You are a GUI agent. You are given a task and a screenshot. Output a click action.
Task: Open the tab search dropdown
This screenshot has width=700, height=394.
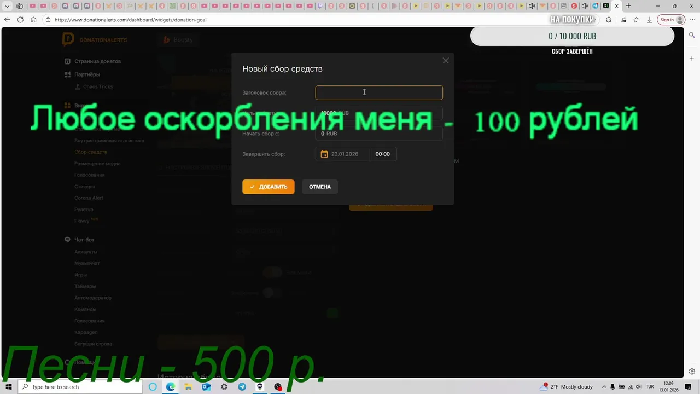(7, 6)
